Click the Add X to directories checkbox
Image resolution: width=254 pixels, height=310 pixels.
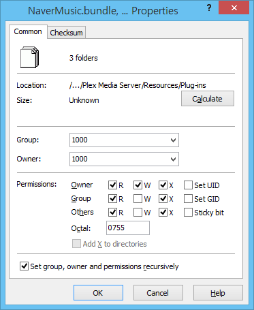(76, 244)
